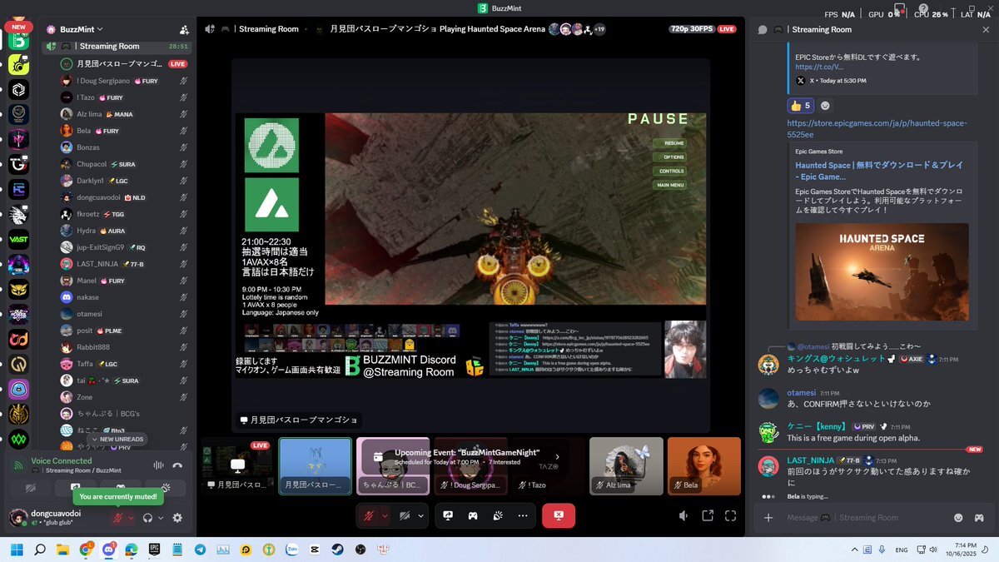Click the Voice Connected status text
This screenshot has width=999, height=562.
point(62,460)
